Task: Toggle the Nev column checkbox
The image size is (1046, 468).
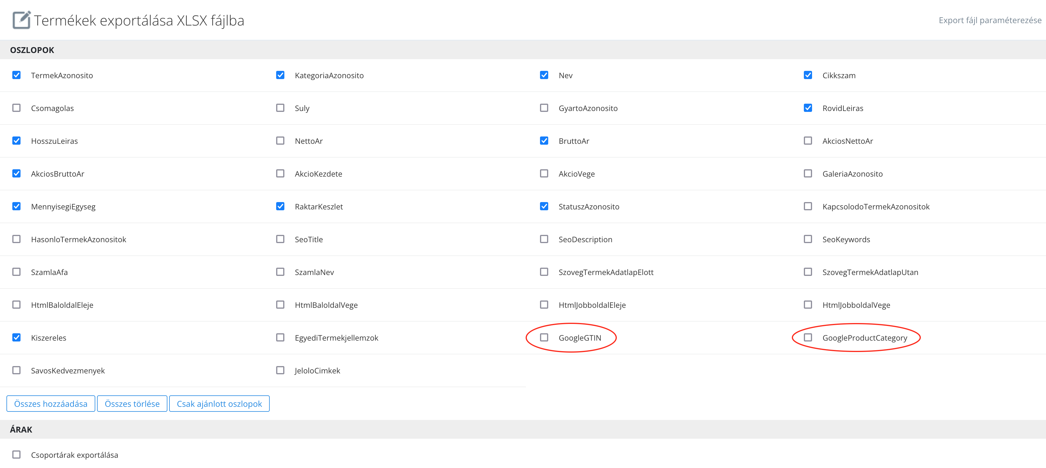Action: point(544,75)
